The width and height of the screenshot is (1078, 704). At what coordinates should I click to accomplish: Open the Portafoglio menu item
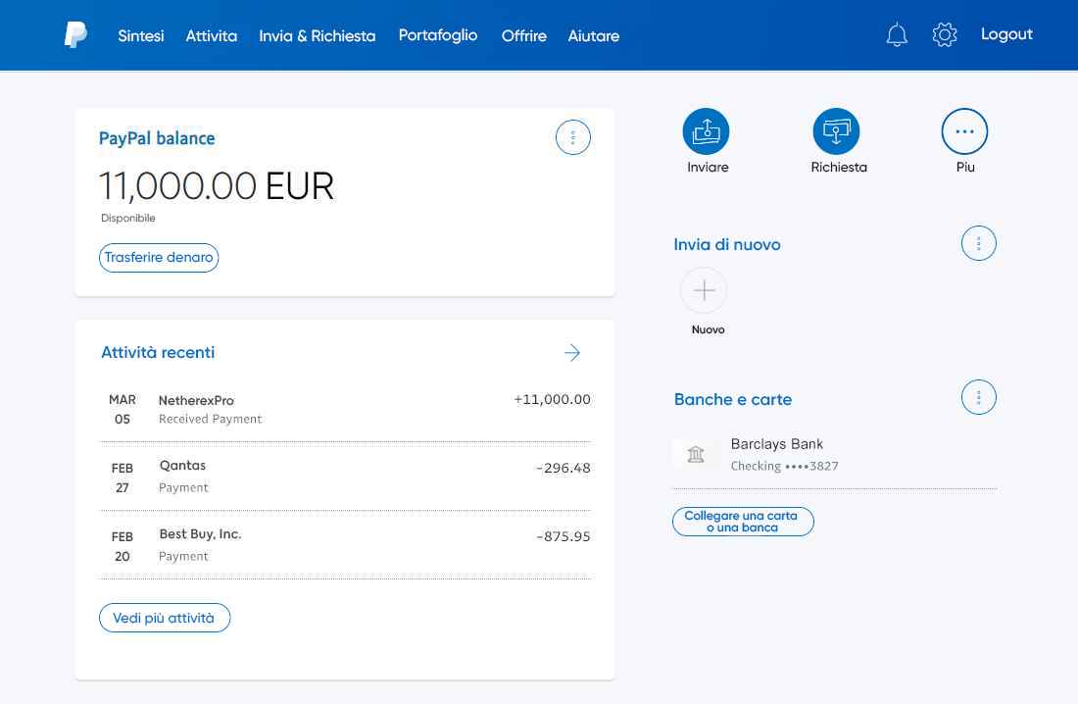click(x=438, y=35)
